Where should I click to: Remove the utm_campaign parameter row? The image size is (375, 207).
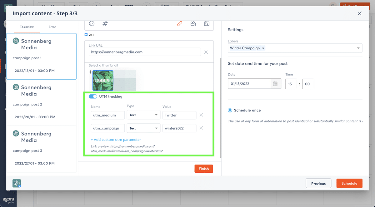pyautogui.click(x=201, y=128)
